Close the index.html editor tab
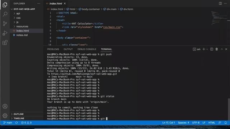230x129 pixels. pos(65,3)
